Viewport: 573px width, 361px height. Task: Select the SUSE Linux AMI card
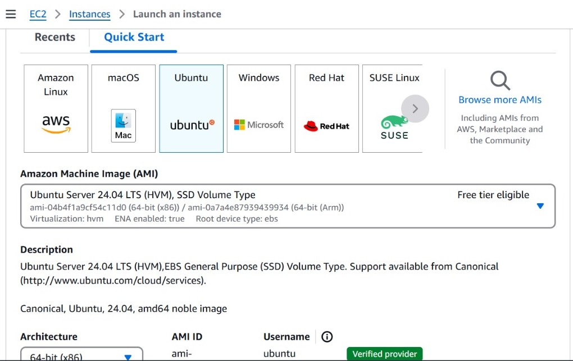click(x=392, y=108)
